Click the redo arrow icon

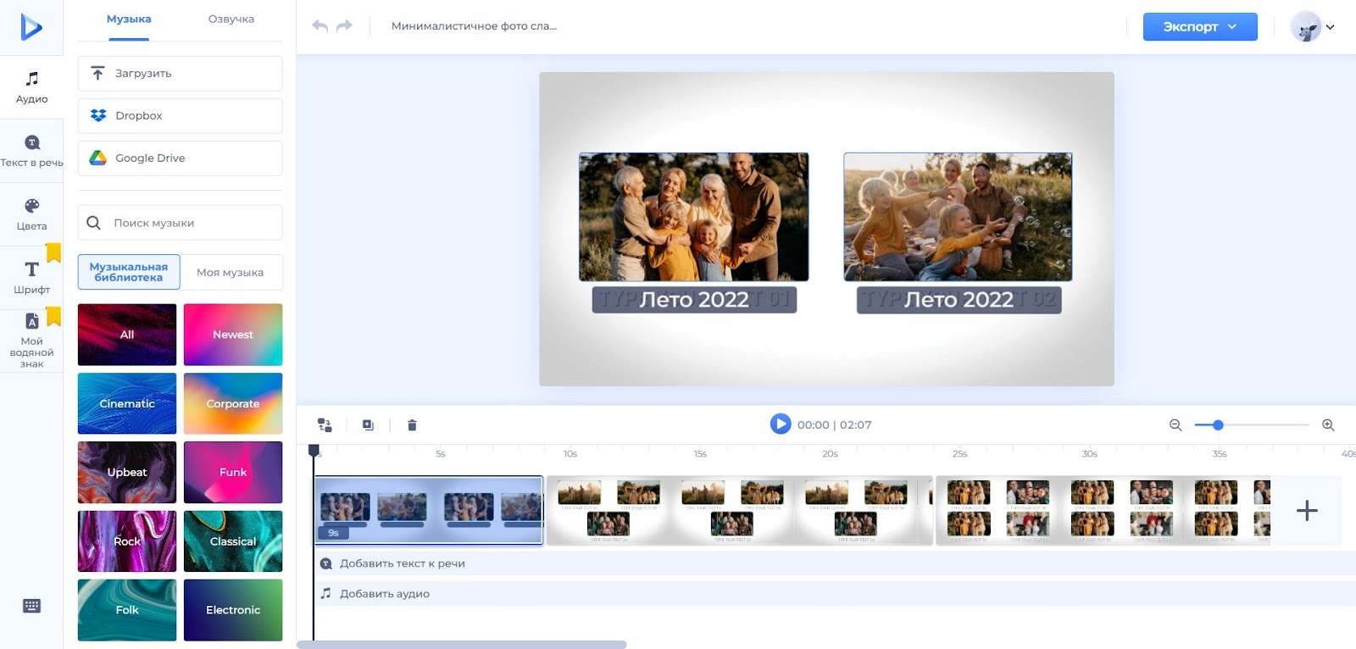344,26
